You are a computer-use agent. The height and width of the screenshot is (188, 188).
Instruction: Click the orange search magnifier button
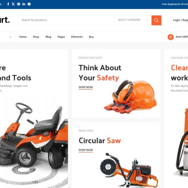[x=156, y=20]
